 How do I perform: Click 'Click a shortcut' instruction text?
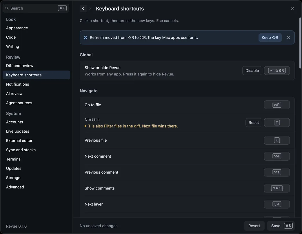[129, 21]
